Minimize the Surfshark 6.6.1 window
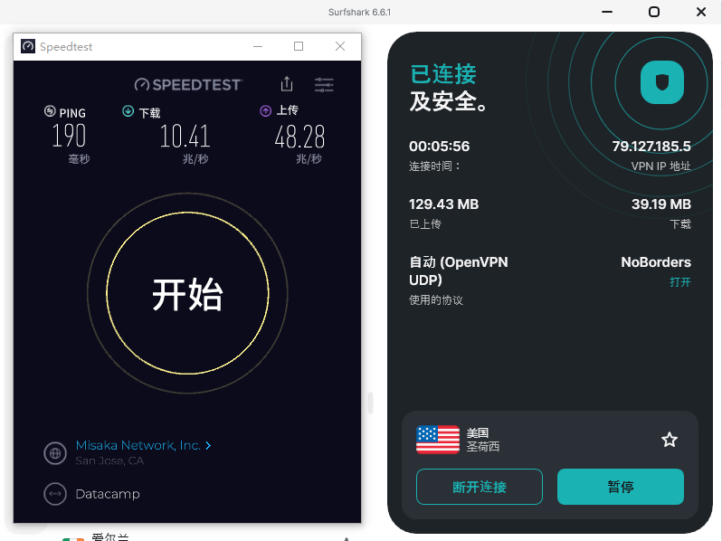The height and width of the screenshot is (541, 722). [607, 12]
